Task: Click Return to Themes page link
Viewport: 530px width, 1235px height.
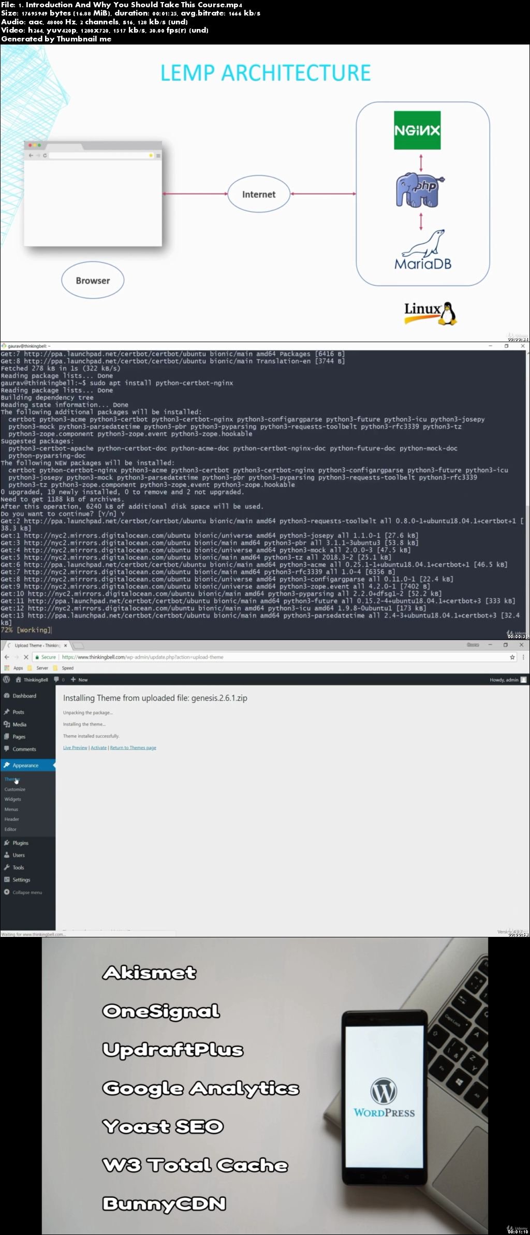Action: coord(133,747)
